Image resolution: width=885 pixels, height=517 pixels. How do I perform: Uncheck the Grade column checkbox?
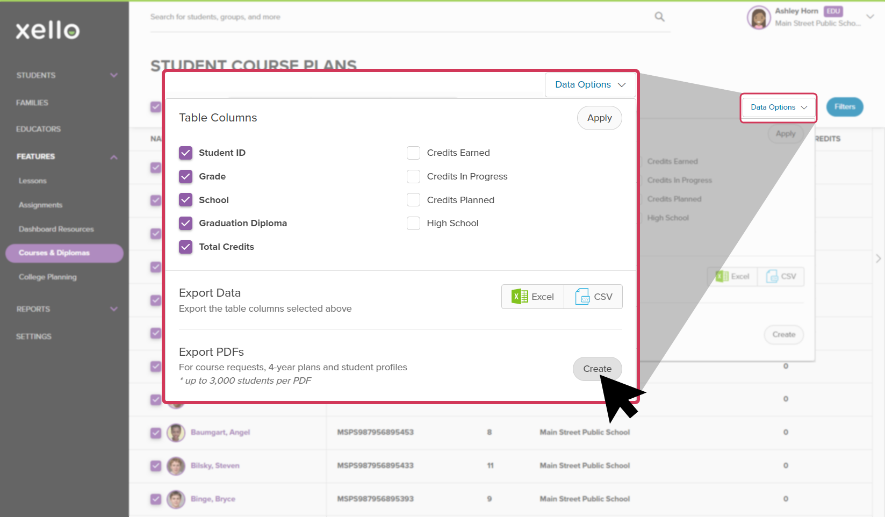[x=185, y=176]
